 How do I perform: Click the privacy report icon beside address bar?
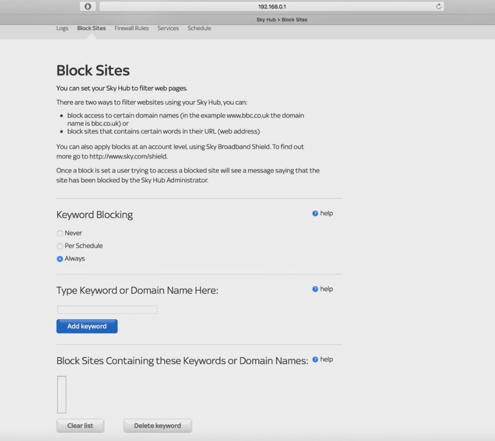88,6
